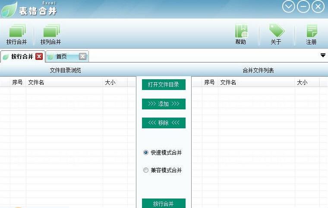
Task: Select 快速模式合并 radio option
Action: (146, 152)
